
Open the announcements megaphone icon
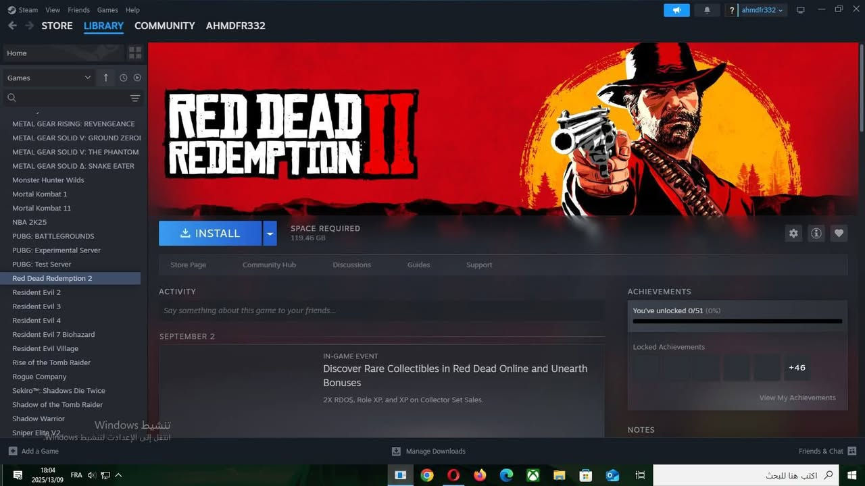676,10
